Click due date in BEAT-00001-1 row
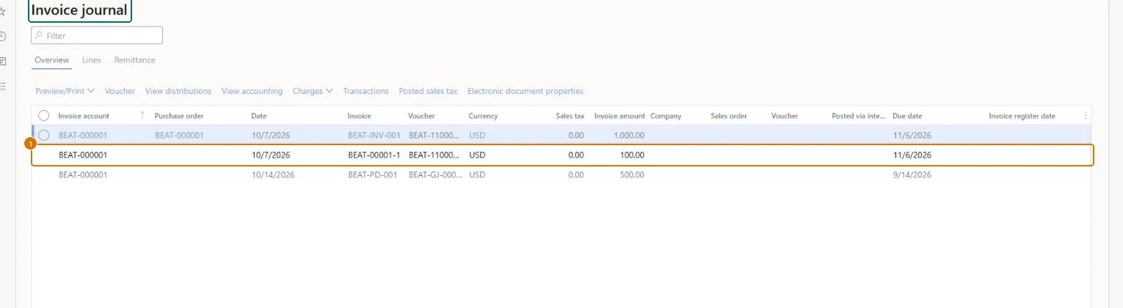The width and height of the screenshot is (1123, 308). 912,155
